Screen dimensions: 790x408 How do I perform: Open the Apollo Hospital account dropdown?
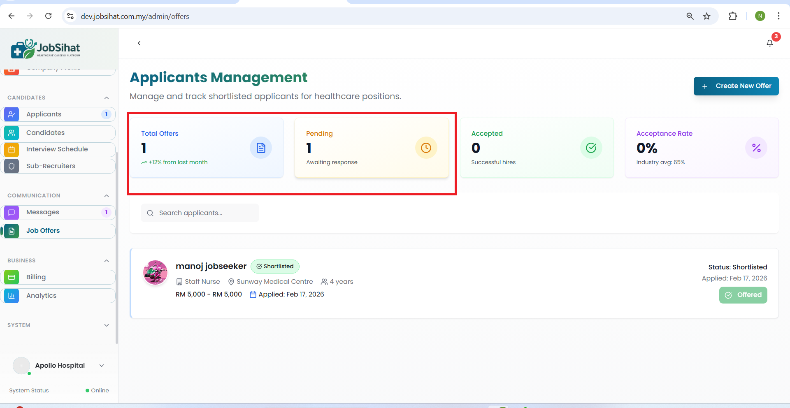click(x=102, y=366)
